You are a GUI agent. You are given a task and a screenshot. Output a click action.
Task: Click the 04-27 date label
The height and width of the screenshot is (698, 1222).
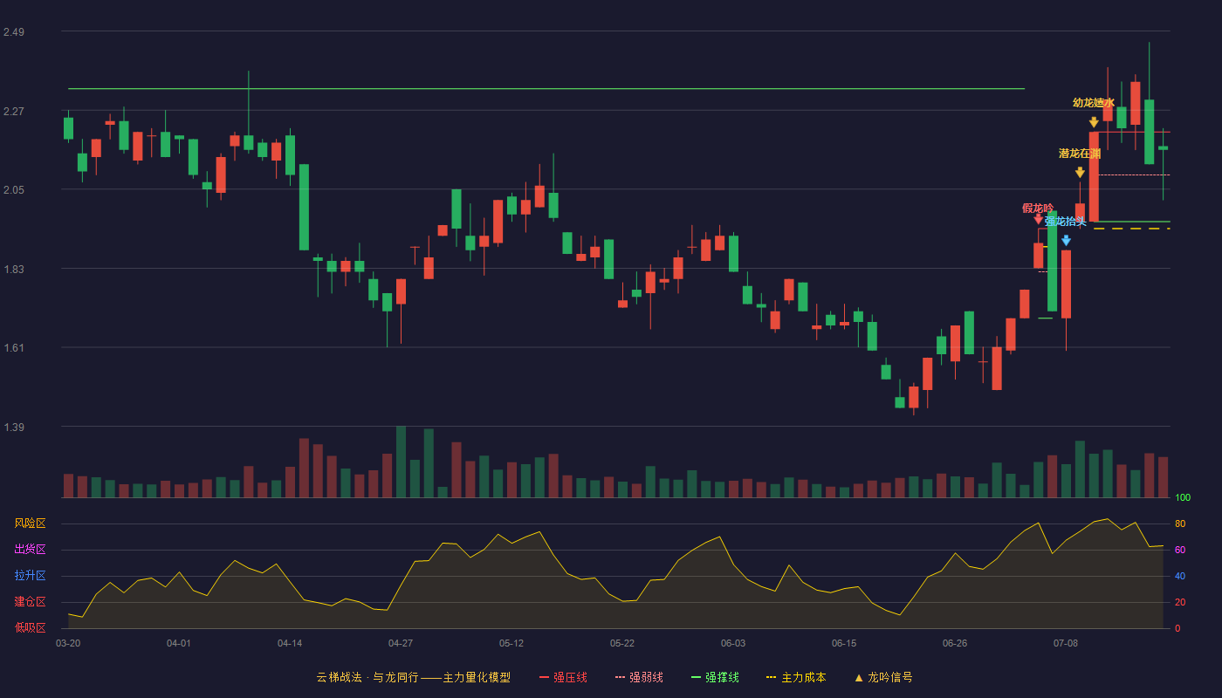tap(401, 643)
